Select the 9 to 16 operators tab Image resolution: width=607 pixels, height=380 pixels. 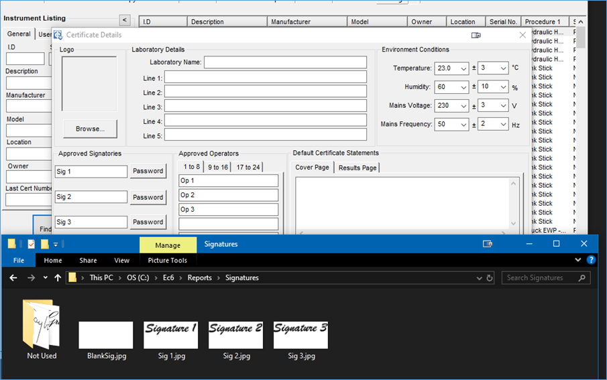(x=218, y=167)
